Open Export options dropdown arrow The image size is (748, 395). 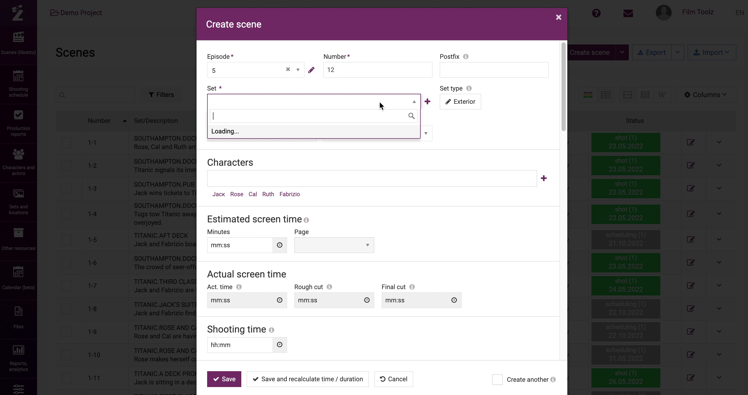tap(678, 52)
